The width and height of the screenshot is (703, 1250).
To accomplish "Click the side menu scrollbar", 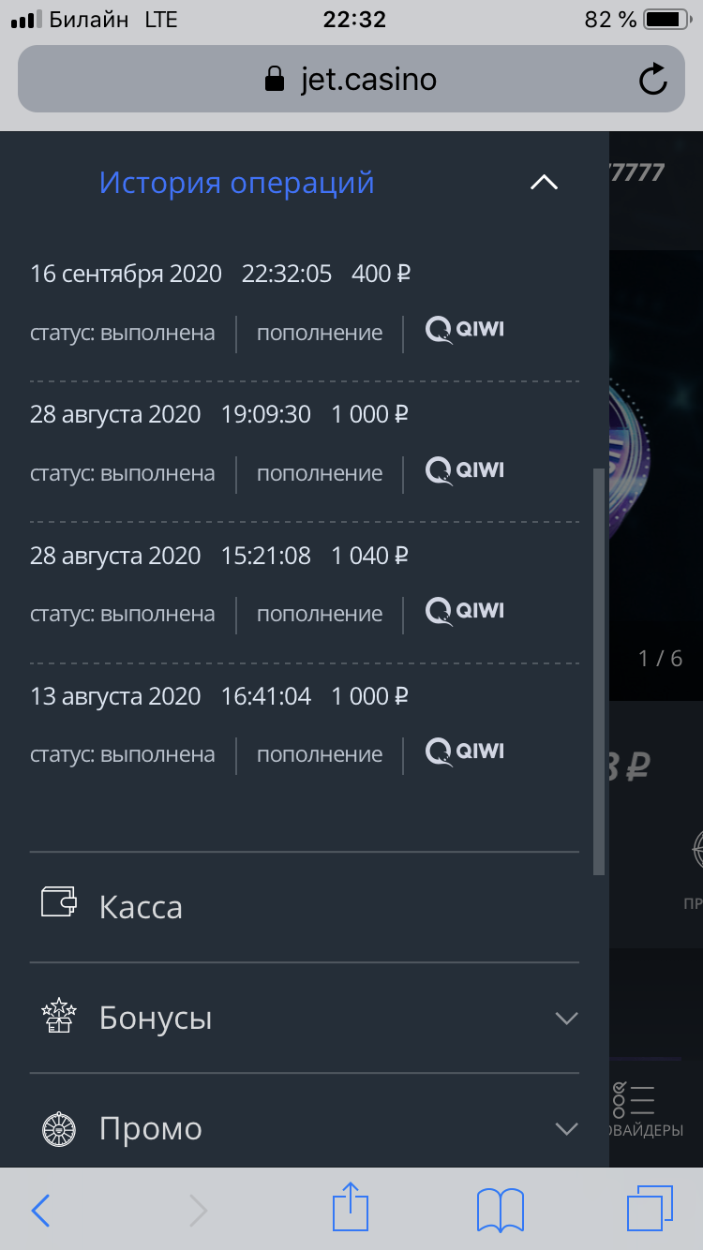I will point(599,670).
